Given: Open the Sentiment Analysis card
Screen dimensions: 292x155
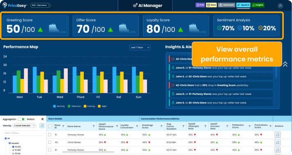Looking at the screenshot, I should 246,26.
